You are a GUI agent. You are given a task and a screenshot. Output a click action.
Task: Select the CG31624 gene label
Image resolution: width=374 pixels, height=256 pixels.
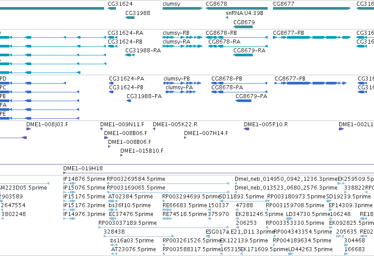[120, 4]
